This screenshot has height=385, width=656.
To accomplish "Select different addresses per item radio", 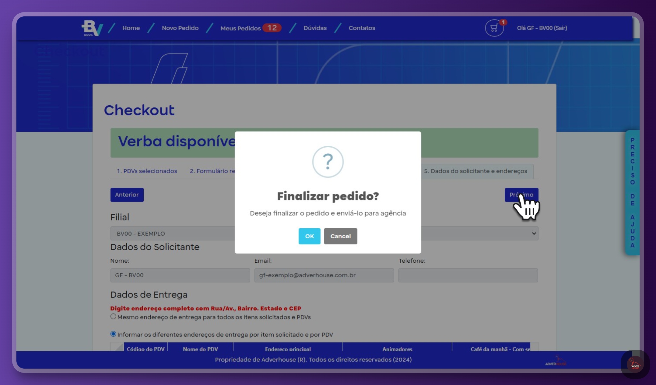I will point(113,334).
